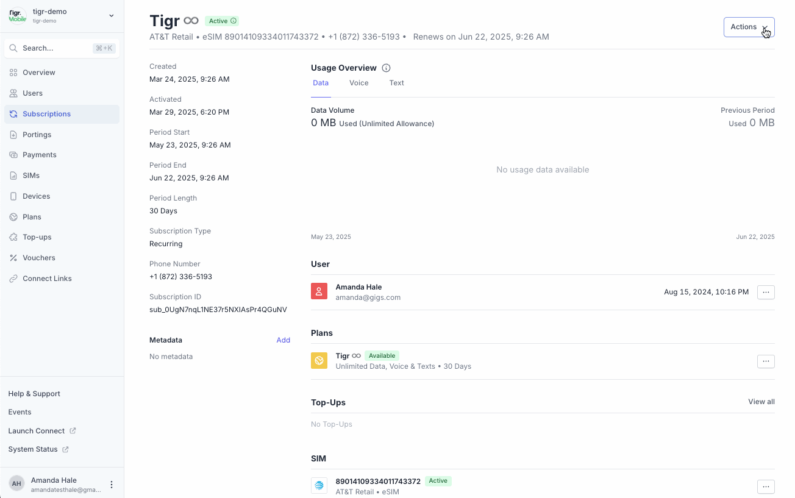This screenshot has width=795, height=498.
Task: Open the account options kebab menu
Action: 112,485
